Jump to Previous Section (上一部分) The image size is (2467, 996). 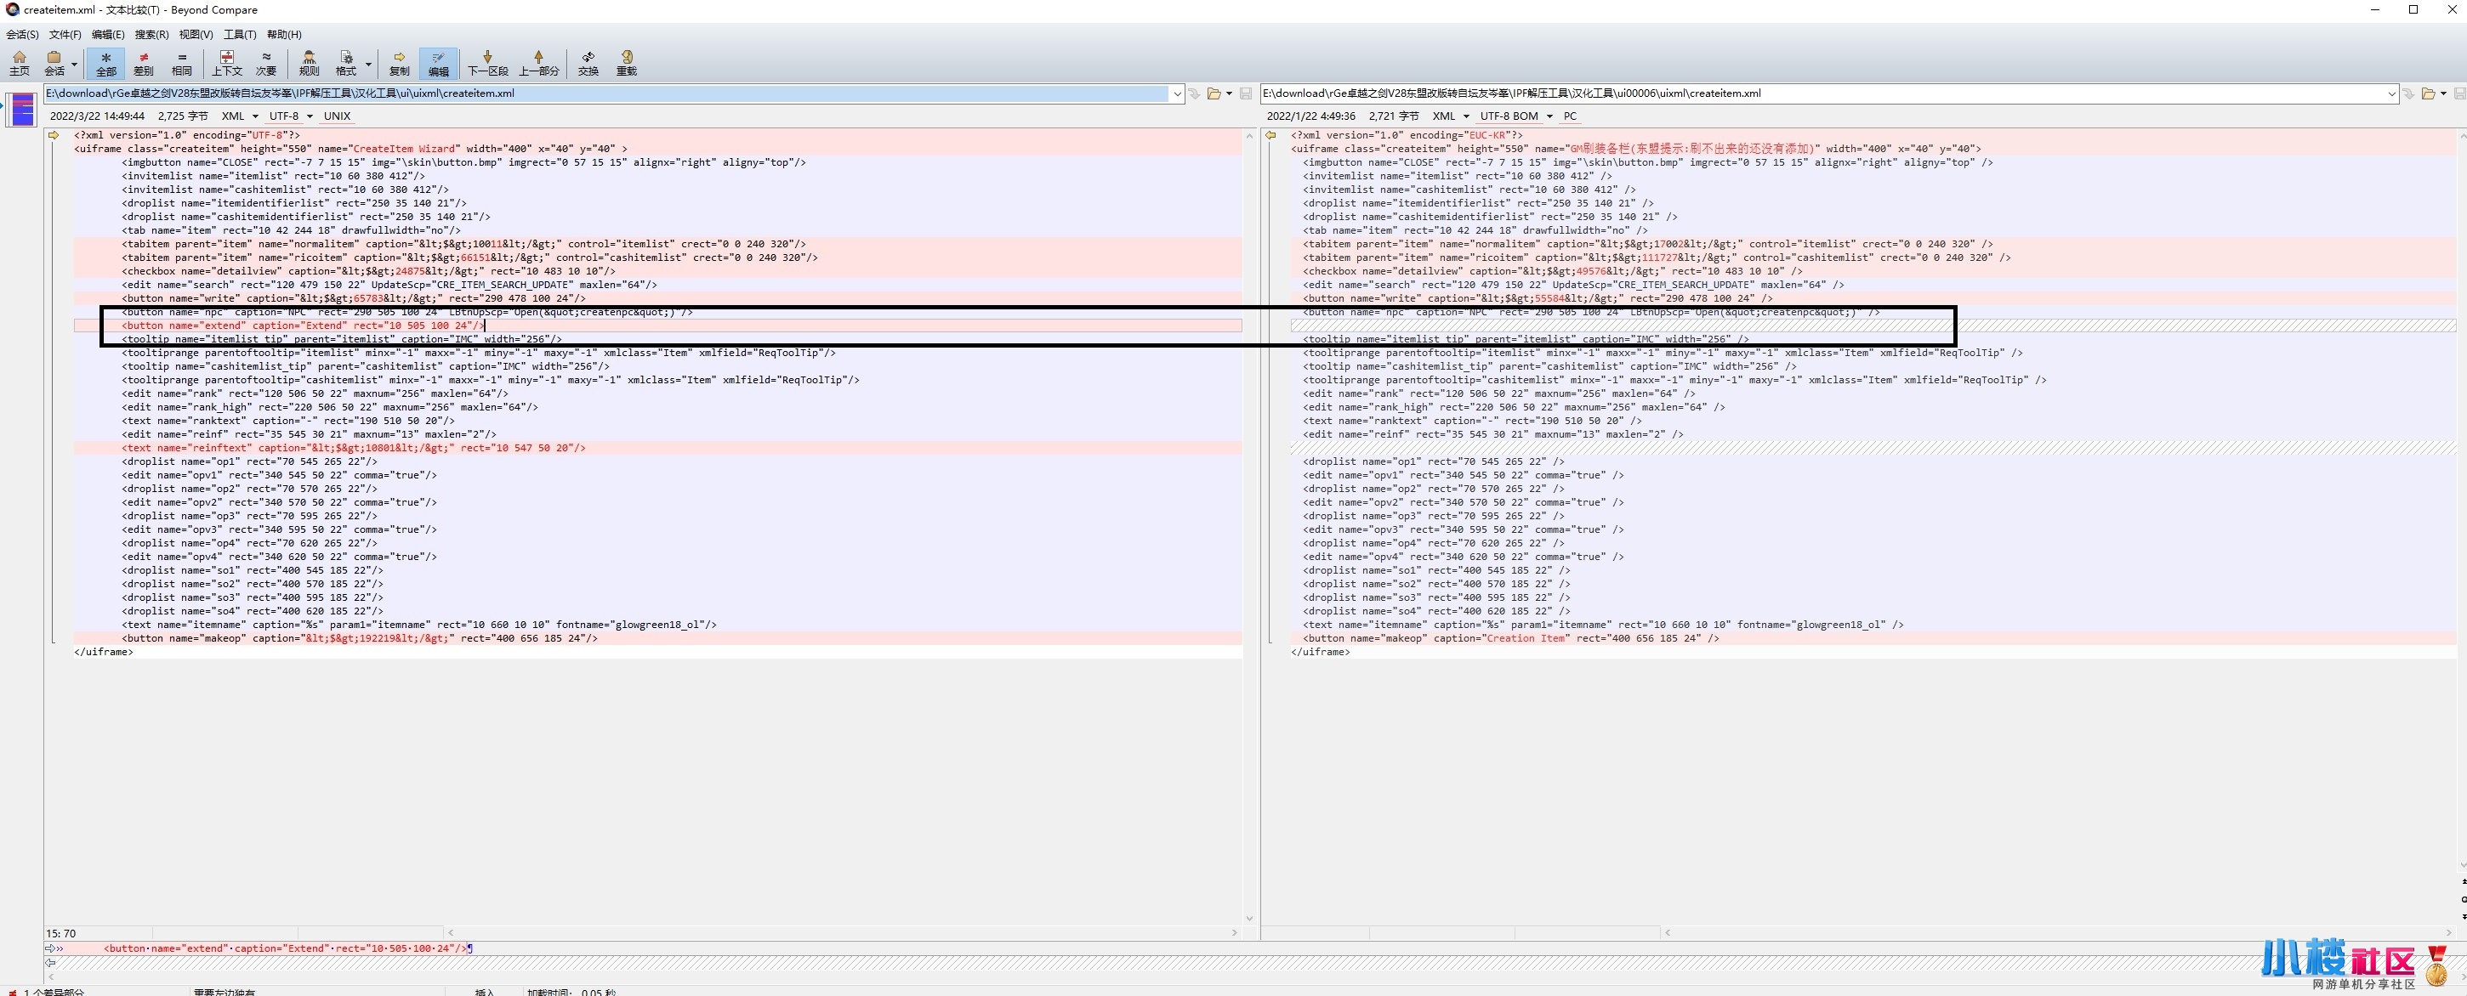[x=538, y=63]
